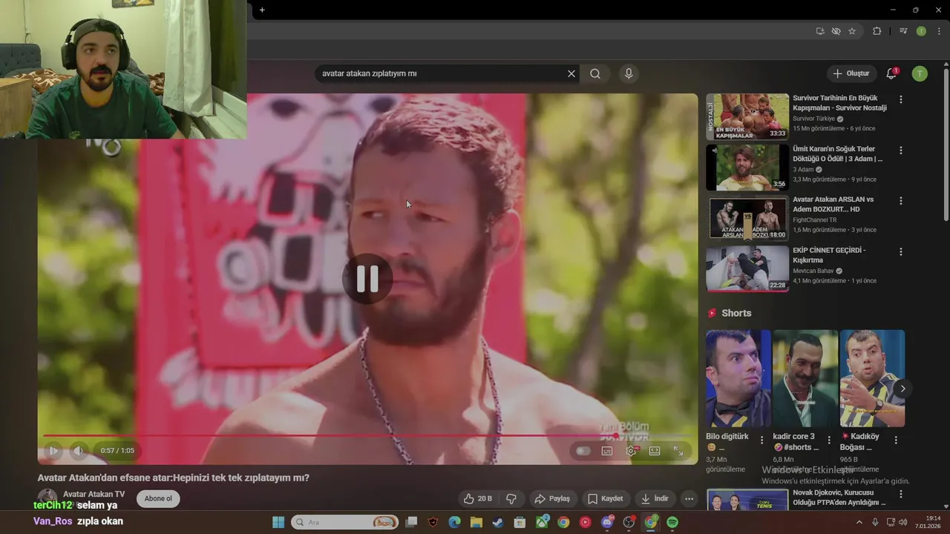Open options menu for EKİP CİNNET GEÇİRDİ video
950x534 pixels.
pyautogui.click(x=901, y=251)
